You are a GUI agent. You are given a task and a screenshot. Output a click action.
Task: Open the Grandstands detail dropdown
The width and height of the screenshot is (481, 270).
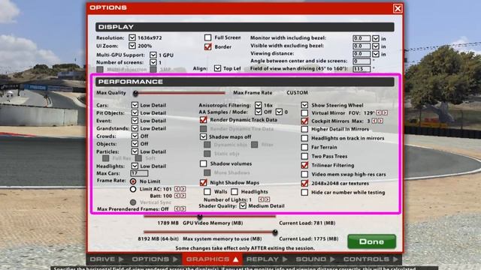point(135,128)
